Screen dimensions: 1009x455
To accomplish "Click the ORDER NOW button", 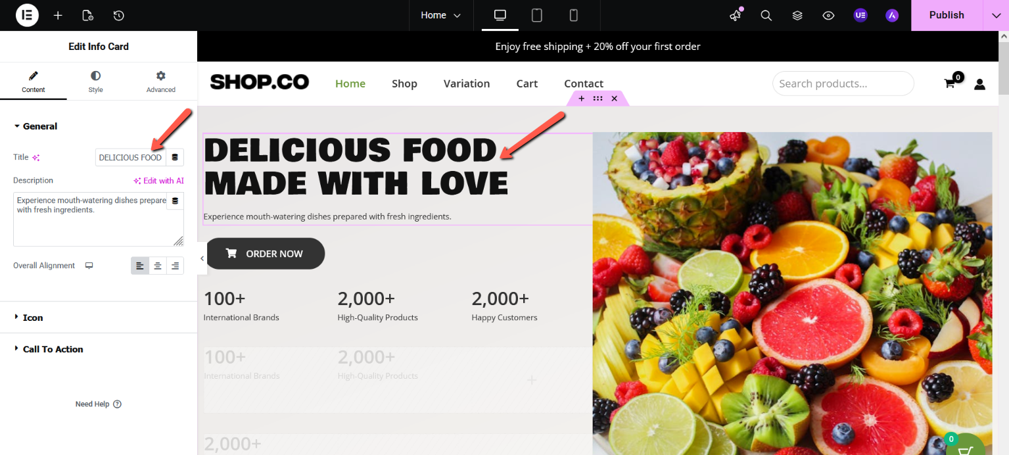I will point(265,253).
